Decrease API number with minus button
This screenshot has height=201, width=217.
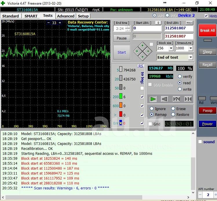click(x=200, y=195)
